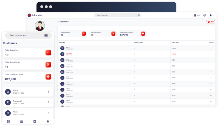Focus the desktop Search customers field
Image resolution: width=219 pixels, height=126 pixels.
(x=117, y=15)
